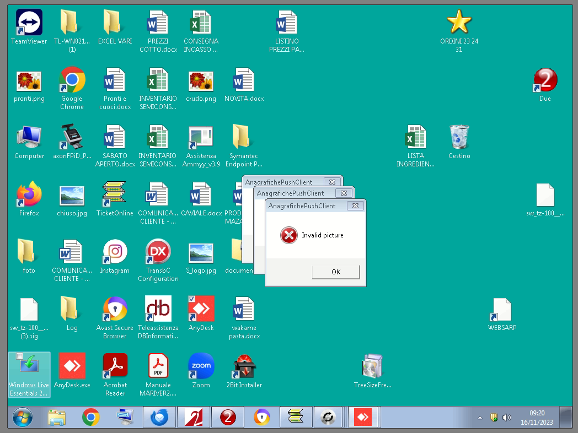Select the WEBSARP desktop shortcut
This screenshot has height=433, width=578.
pos(502,313)
